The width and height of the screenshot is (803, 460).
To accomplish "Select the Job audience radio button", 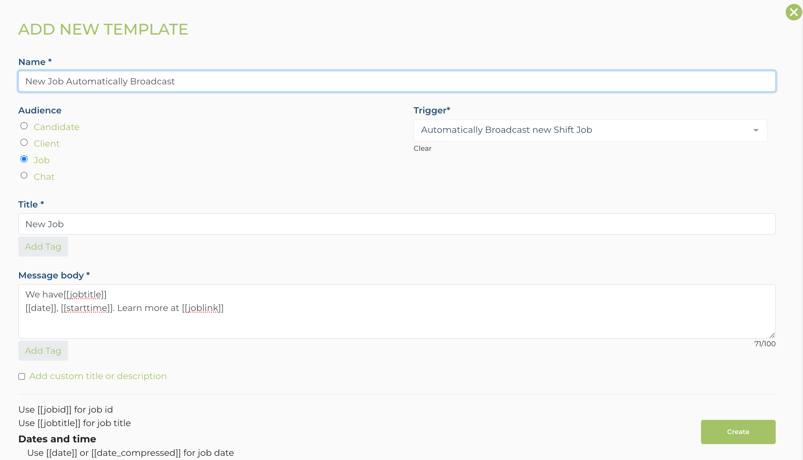I will 24,159.
